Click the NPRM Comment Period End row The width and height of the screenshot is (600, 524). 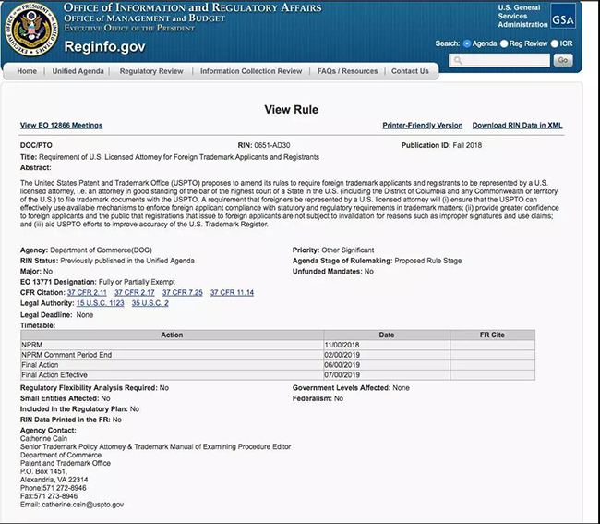point(278,355)
